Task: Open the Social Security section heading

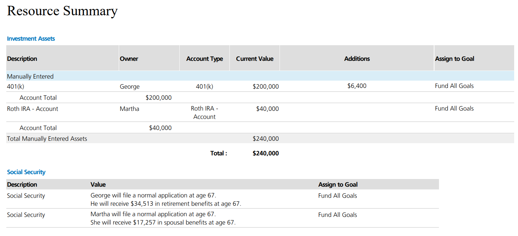Action: 26,172
